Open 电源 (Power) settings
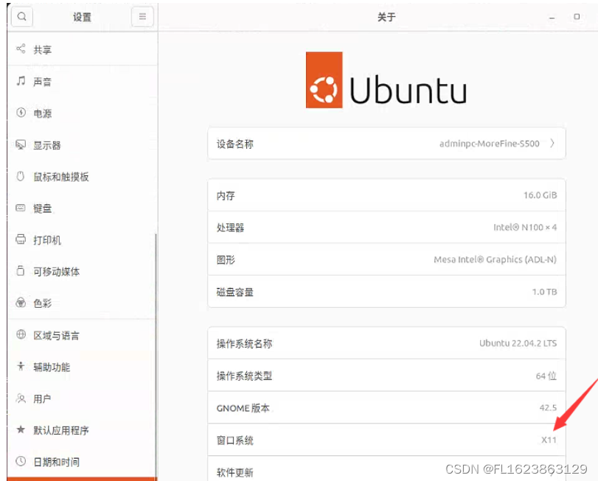Image resolution: width=598 pixels, height=481 pixels. pos(44,113)
